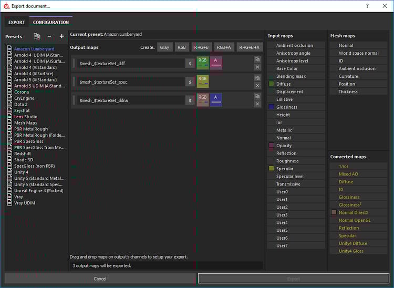
Task: Open the CONFIGURATION tab
Action: (51, 23)
